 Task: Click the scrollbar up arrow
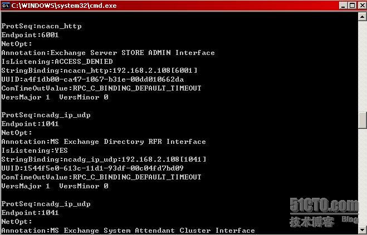pos(363,16)
